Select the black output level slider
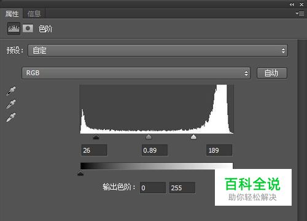 pyautogui.click(x=80, y=173)
